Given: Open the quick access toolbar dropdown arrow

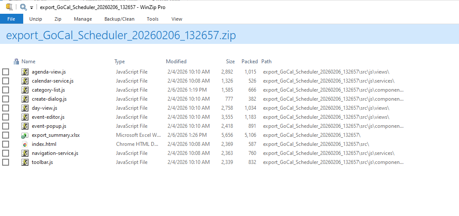Looking at the screenshot, I should point(31,8).
